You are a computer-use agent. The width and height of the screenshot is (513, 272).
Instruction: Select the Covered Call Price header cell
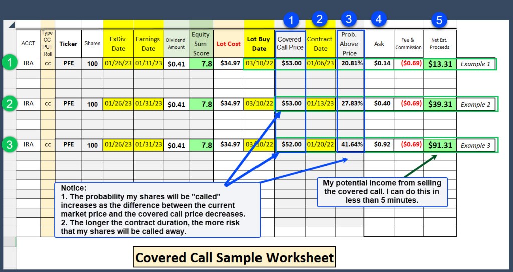pyautogui.click(x=290, y=43)
